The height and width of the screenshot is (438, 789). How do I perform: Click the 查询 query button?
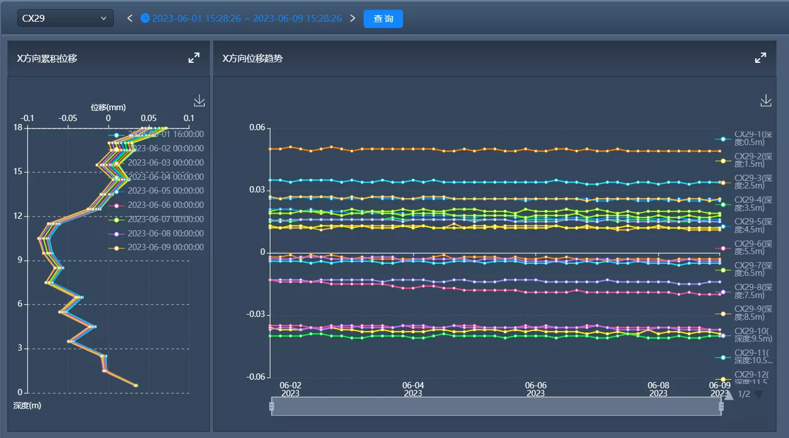[383, 18]
